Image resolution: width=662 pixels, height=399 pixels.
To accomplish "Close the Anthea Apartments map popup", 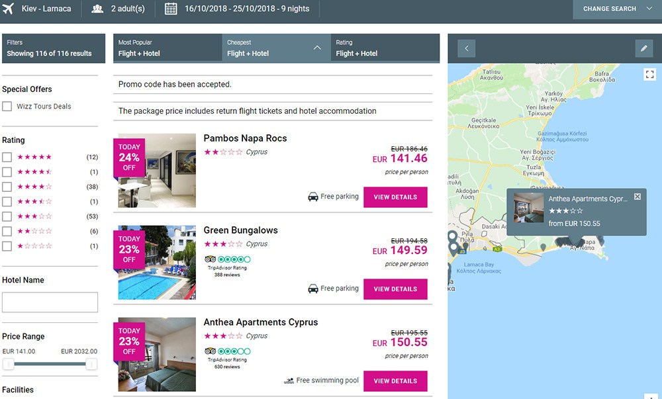I will click(638, 197).
